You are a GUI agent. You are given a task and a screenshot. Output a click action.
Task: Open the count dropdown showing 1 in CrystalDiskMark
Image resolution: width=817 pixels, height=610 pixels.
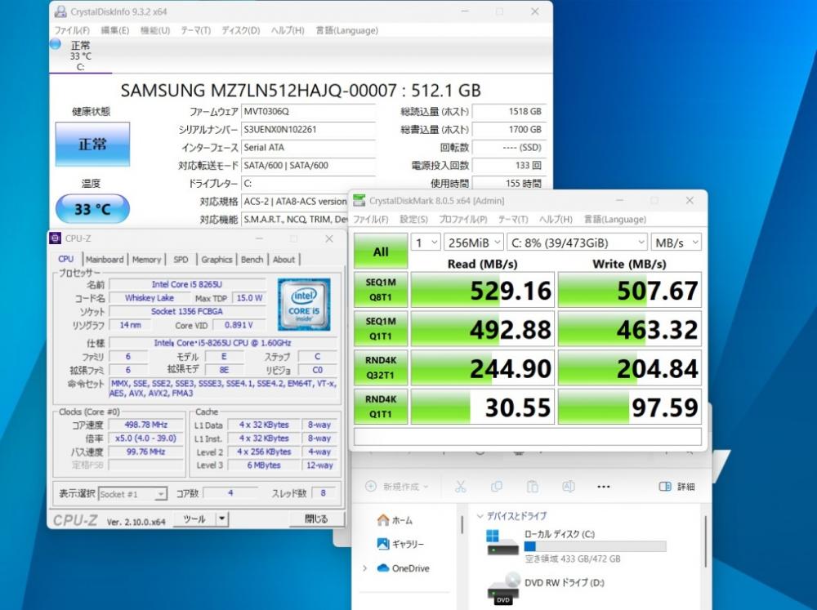(426, 243)
